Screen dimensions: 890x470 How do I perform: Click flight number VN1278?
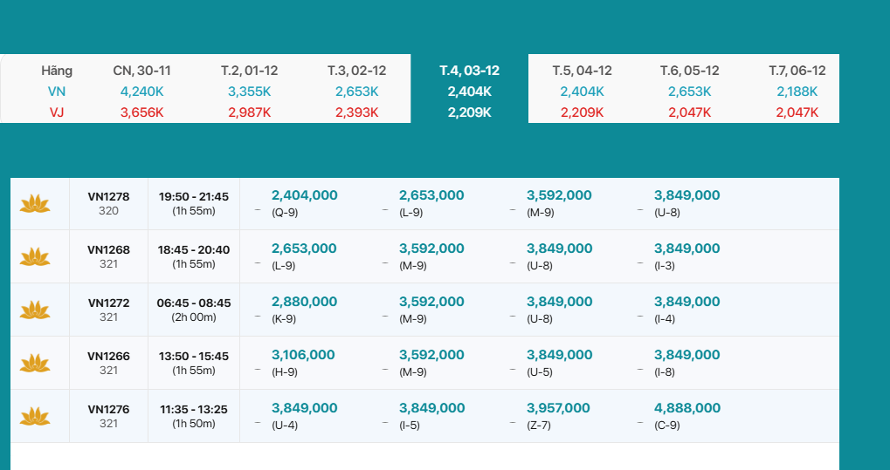tap(108, 197)
